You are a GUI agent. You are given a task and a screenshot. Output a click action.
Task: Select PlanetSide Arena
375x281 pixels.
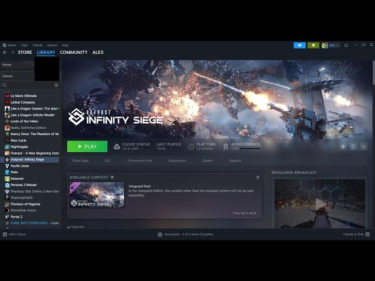pos(23,210)
